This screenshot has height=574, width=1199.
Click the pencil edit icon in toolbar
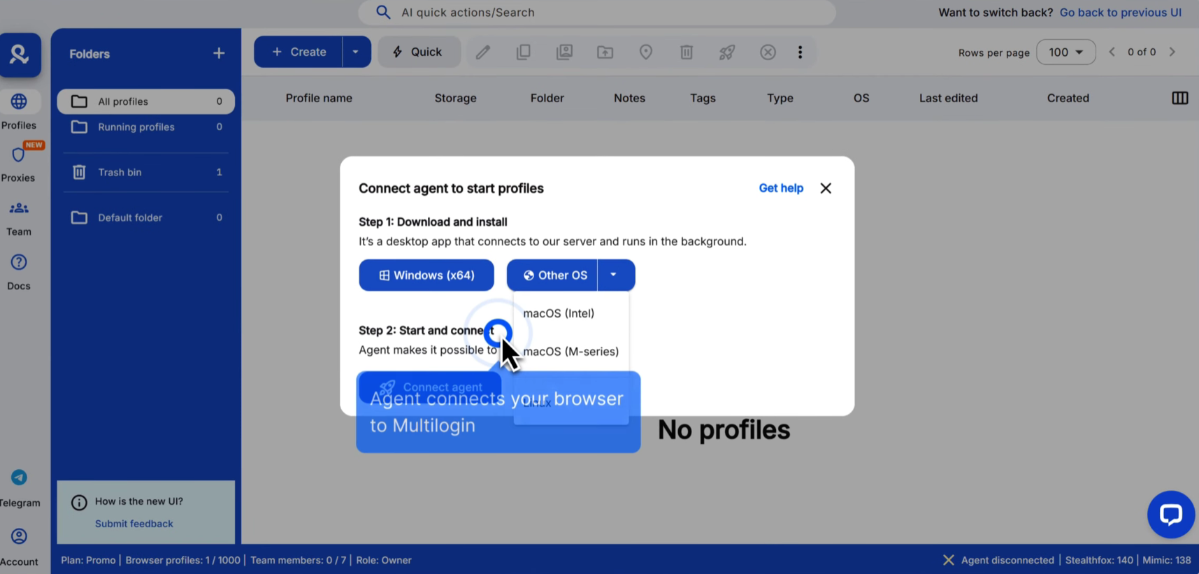point(483,52)
